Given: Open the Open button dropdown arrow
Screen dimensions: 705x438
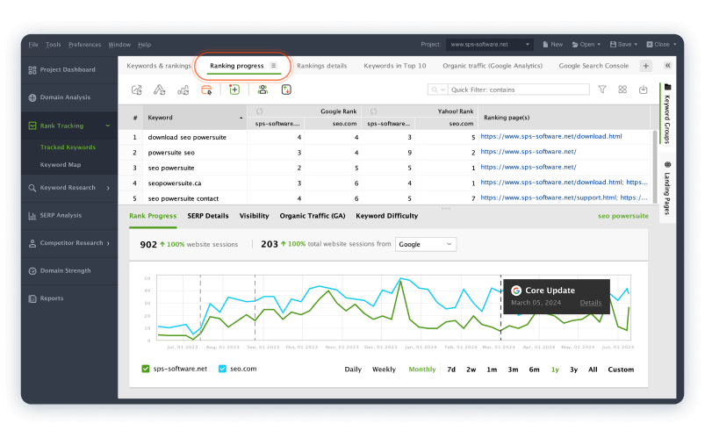Looking at the screenshot, I should (600, 45).
